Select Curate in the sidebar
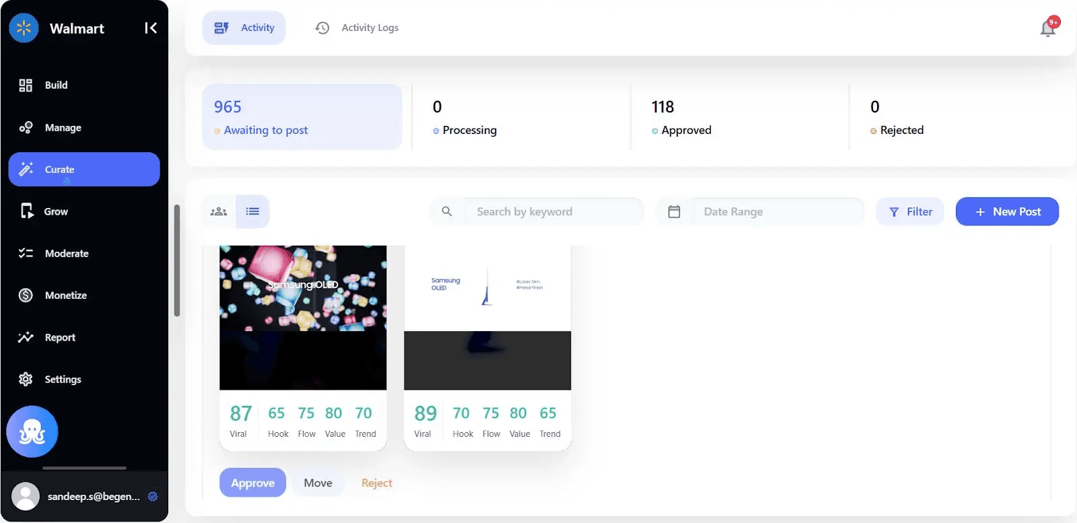Image resolution: width=1077 pixels, height=523 pixels. coord(84,170)
